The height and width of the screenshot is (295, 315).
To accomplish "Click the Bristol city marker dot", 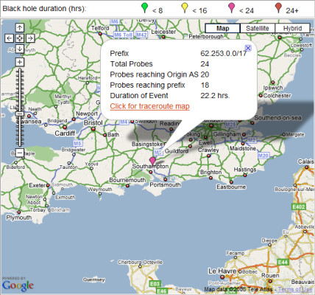I will [93, 129].
